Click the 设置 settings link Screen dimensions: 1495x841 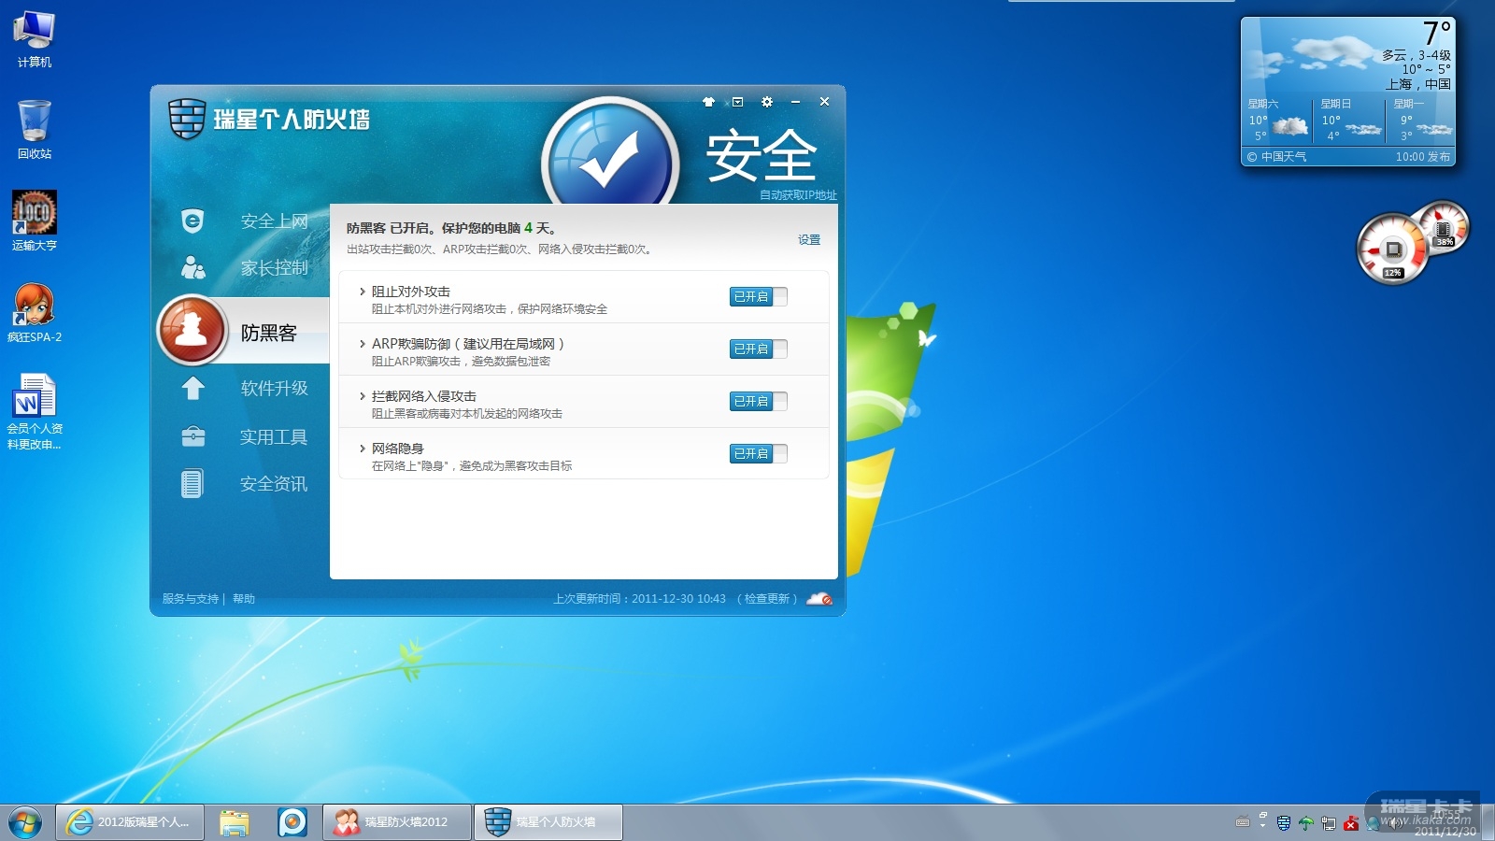click(x=809, y=240)
